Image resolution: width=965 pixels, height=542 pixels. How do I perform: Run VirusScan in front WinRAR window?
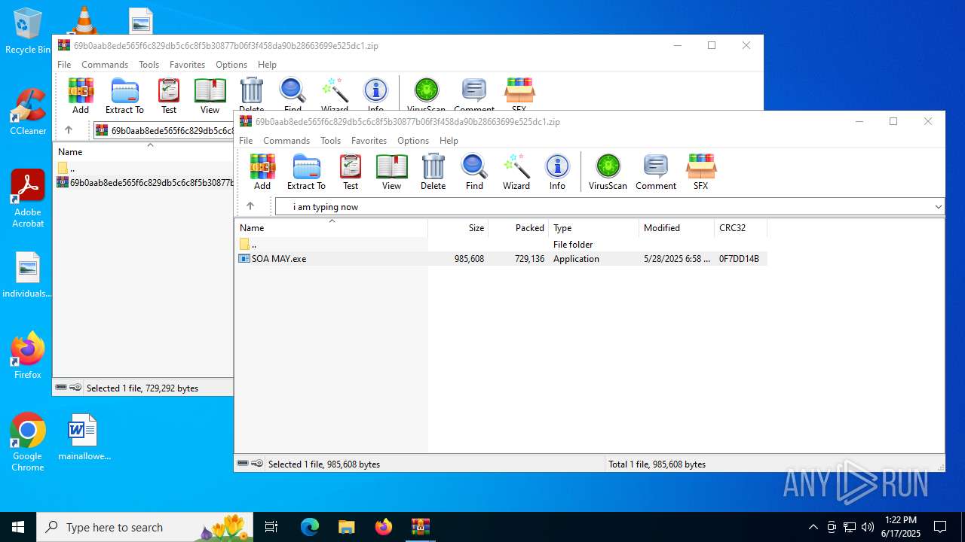(x=608, y=172)
